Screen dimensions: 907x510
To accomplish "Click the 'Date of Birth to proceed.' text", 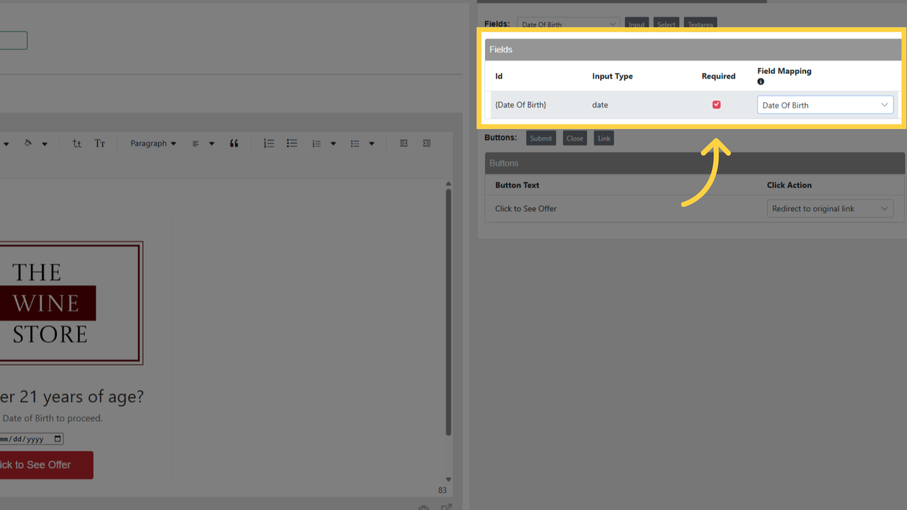I will pyautogui.click(x=52, y=418).
